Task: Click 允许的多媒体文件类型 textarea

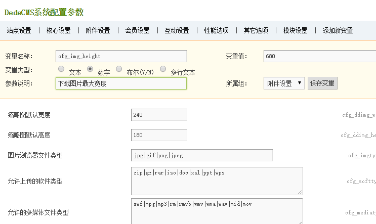Action: (217, 211)
